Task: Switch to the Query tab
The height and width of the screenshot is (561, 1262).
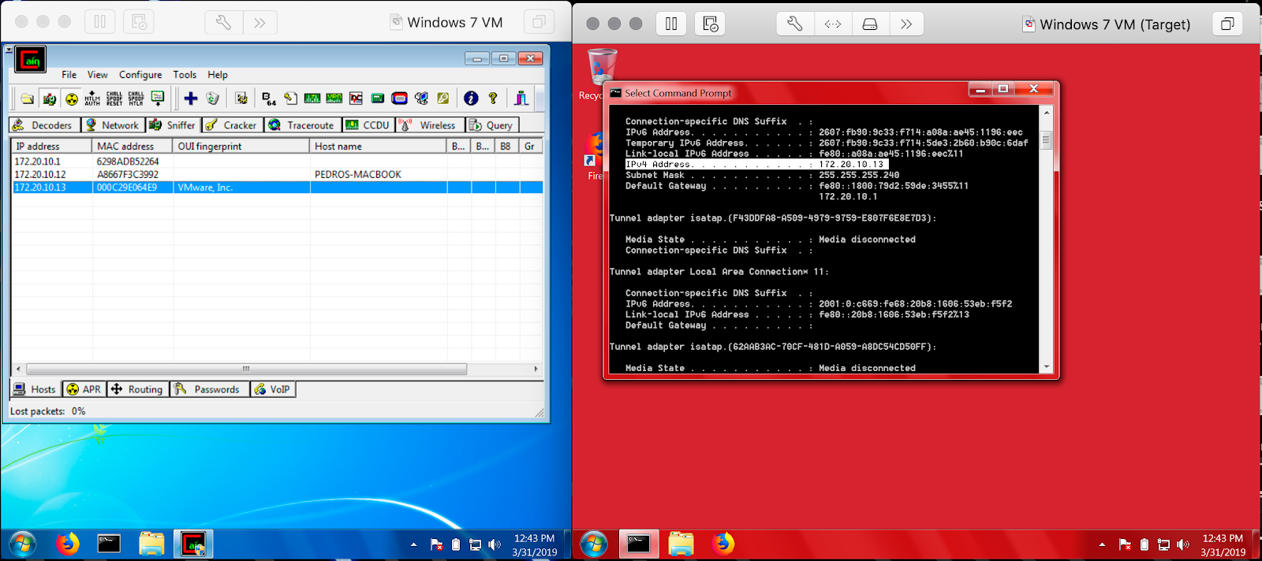Action: pos(492,125)
